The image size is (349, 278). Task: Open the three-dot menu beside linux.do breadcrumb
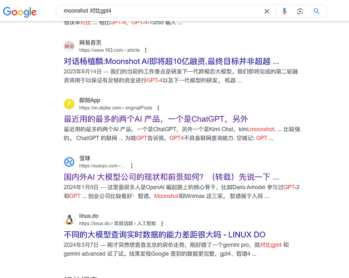click(162, 224)
